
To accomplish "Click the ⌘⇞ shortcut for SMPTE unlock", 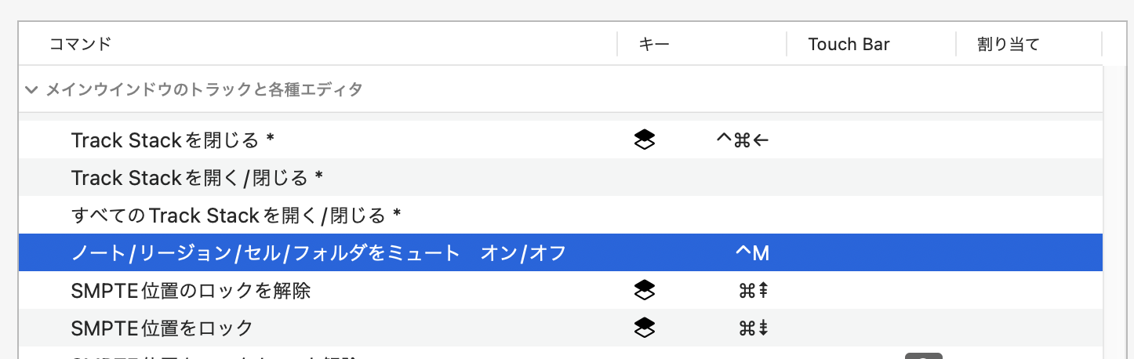I will pyautogui.click(x=752, y=291).
